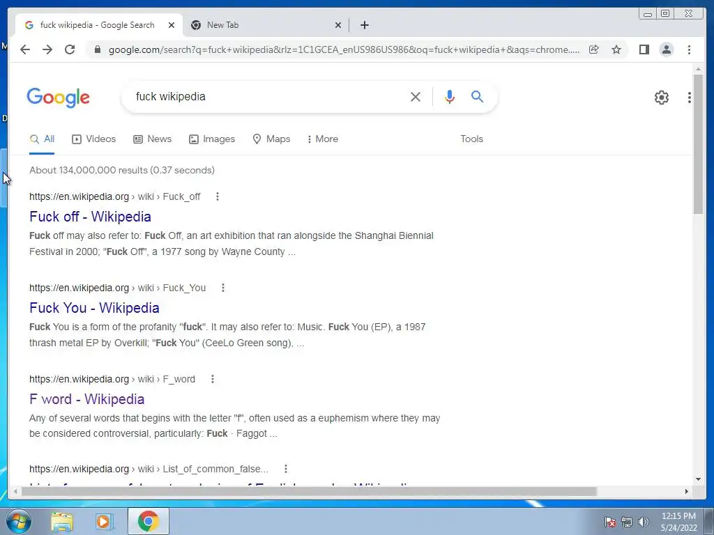This screenshot has width=714, height=535.
Task: Click the volume speaker tray icon
Action: (x=644, y=522)
